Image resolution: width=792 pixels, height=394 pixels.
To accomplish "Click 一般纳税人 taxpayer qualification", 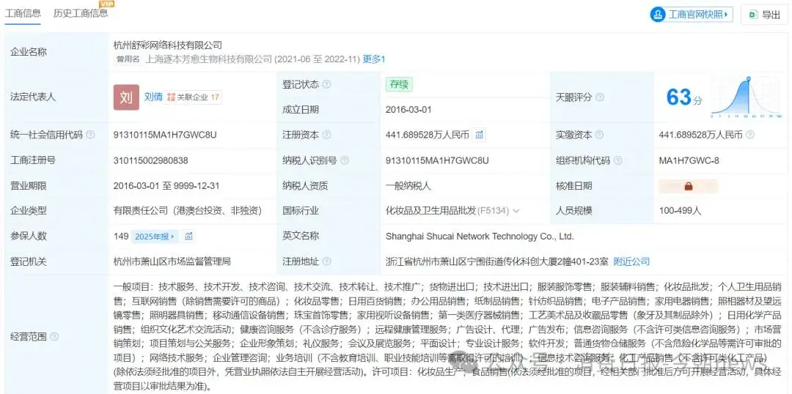I will 408,186.
